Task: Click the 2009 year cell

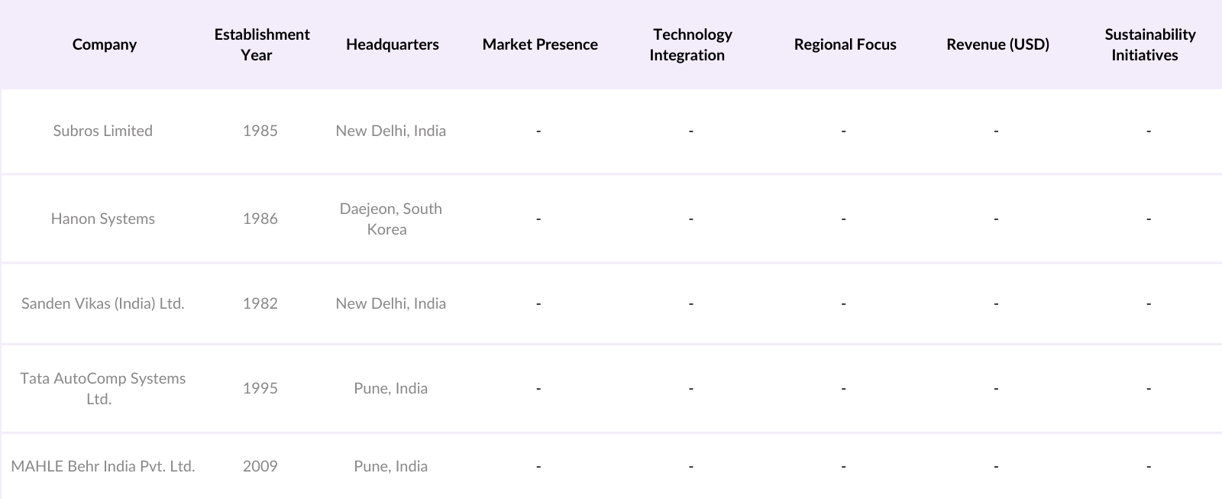Action: coord(260,466)
